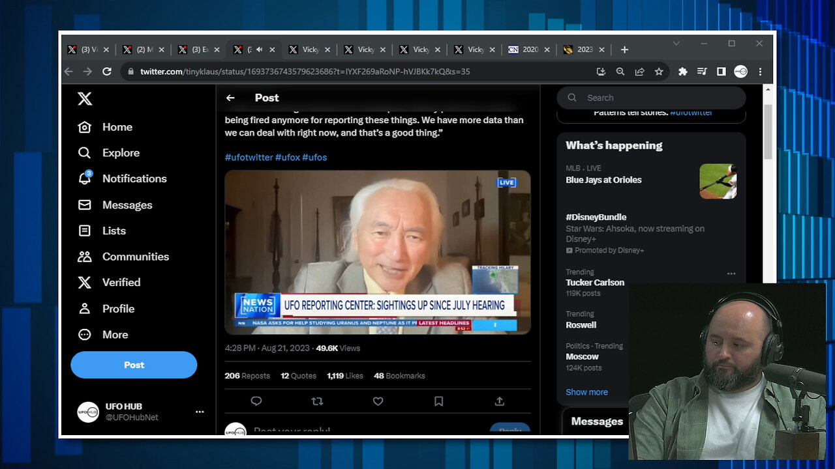The width and height of the screenshot is (835, 469).
Task: Switch to the '(3) Vi' tab
Action: point(89,50)
